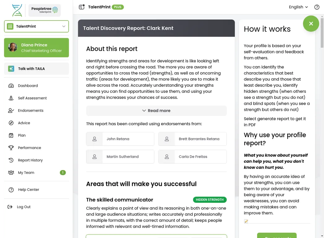The width and height of the screenshot is (324, 238).
Task: Open Report History
Action: (x=30, y=160)
